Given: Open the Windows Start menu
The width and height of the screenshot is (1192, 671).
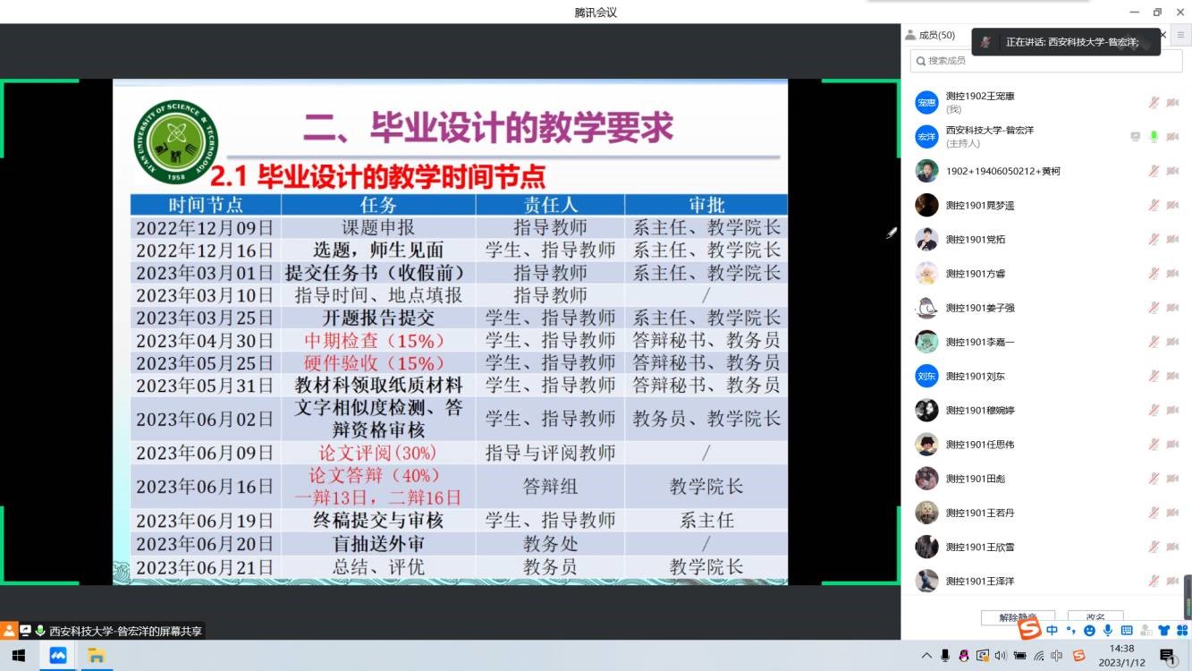Looking at the screenshot, I should point(18,656).
